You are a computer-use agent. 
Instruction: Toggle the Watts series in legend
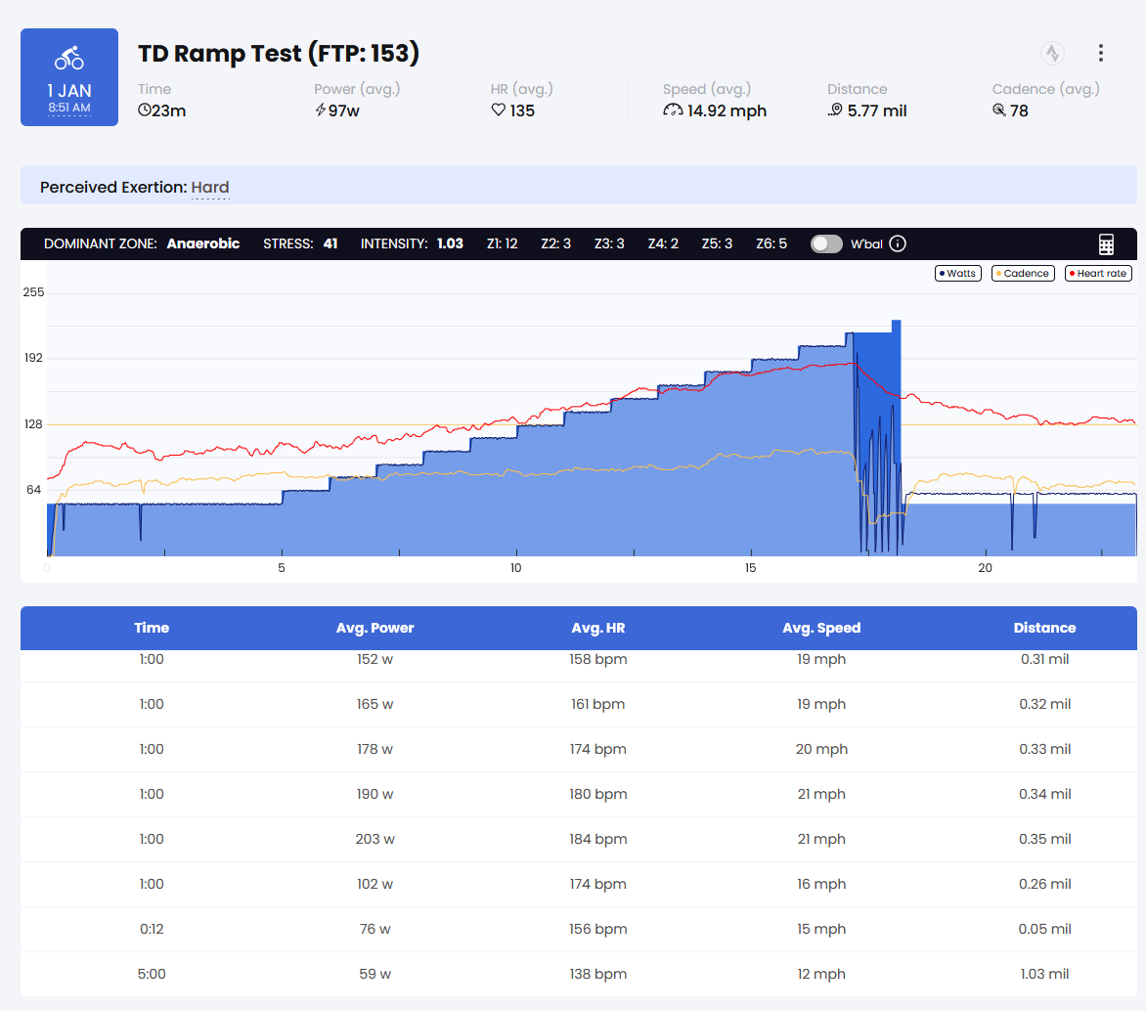point(957,274)
